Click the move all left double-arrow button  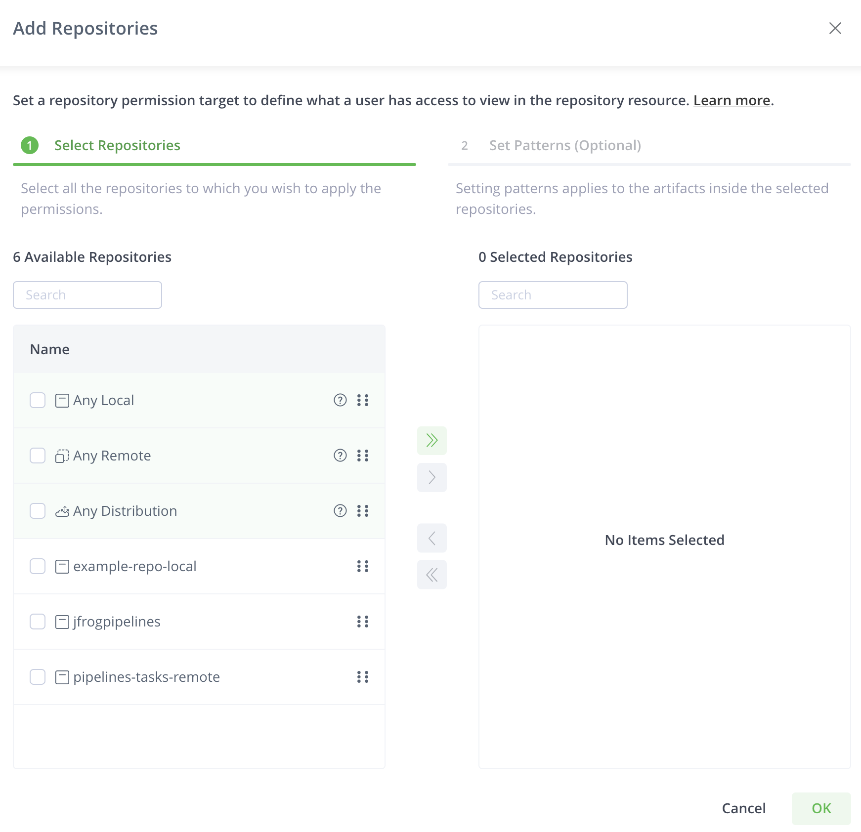click(x=431, y=575)
